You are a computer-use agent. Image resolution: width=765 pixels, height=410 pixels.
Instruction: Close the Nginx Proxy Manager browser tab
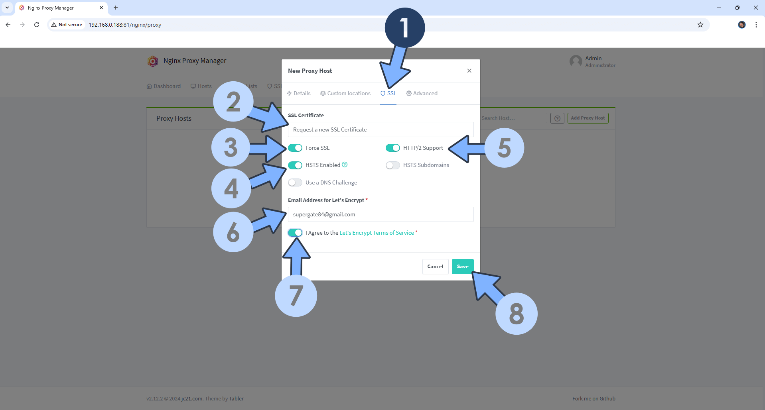pos(101,8)
